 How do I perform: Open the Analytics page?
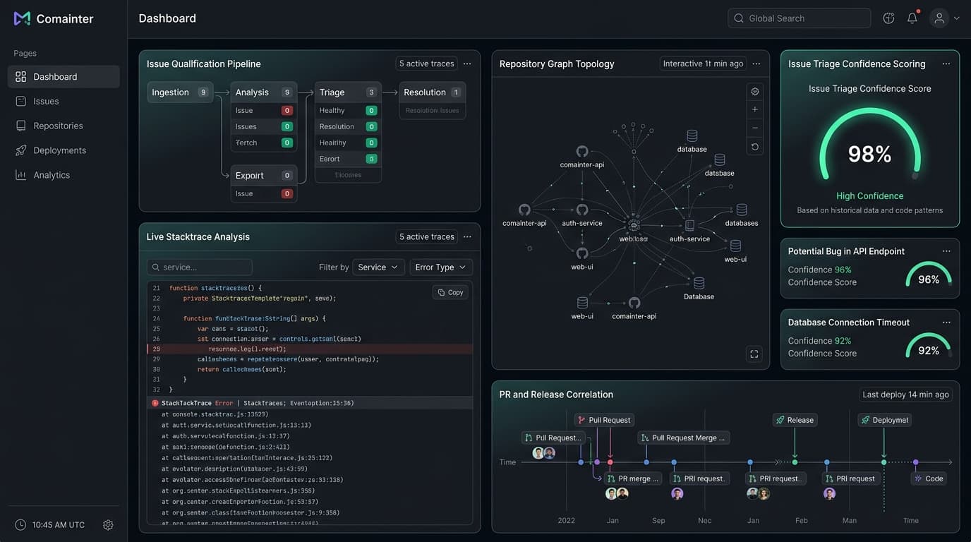tap(64, 175)
